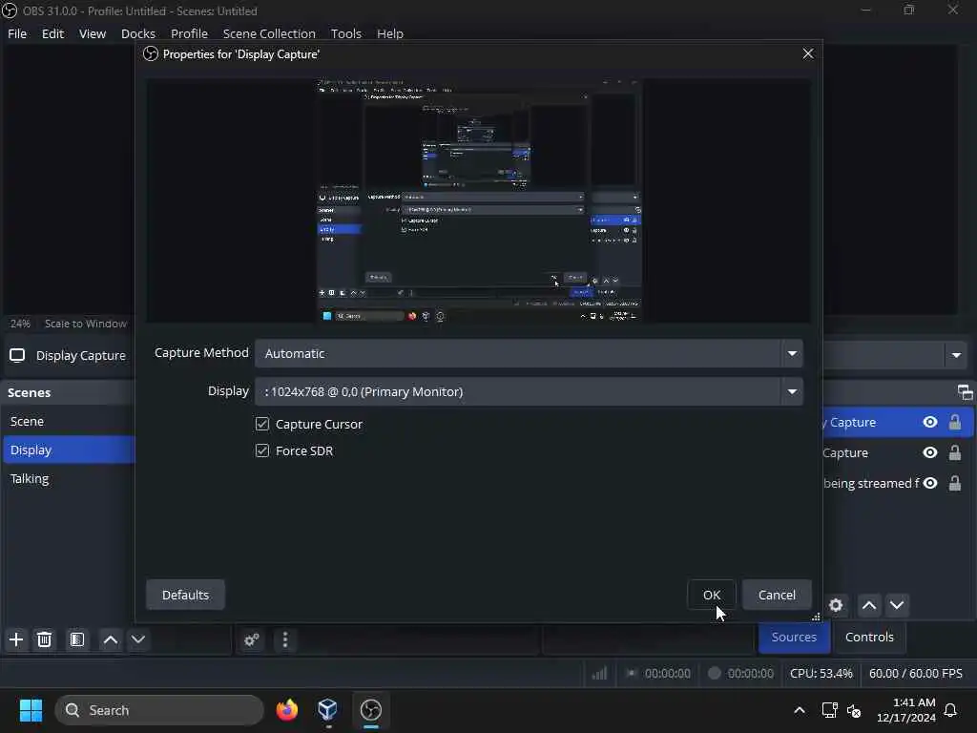The height and width of the screenshot is (733, 977).
Task: Click the '60.00 / 60.00 FPS' status text
Action: 915,673
